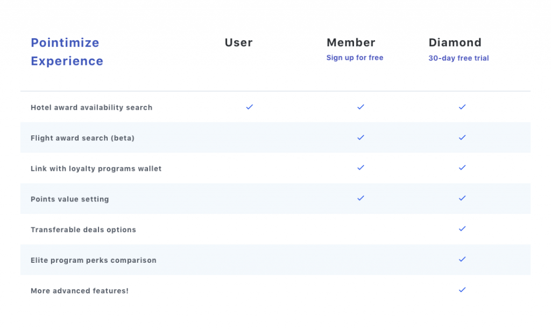Image resolution: width=551 pixels, height=331 pixels.
Task: Click the 'User' column header
Action: point(238,42)
